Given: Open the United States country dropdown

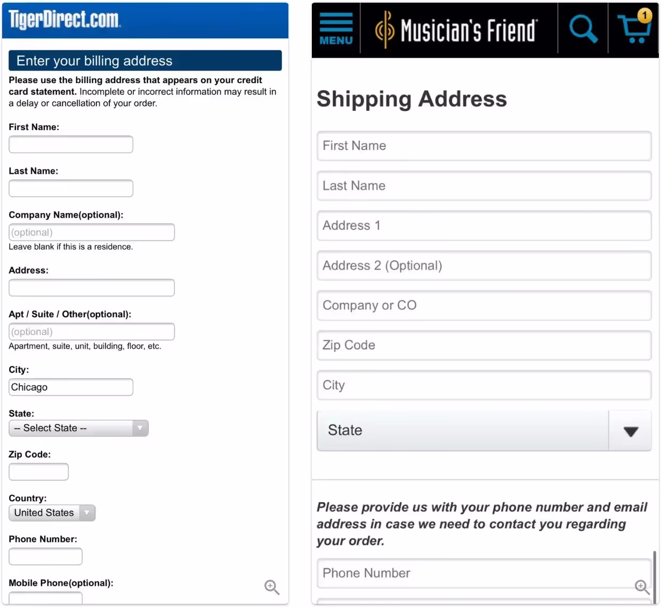Looking at the screenshot, I should pyautogui.click(x=52, y=513).
